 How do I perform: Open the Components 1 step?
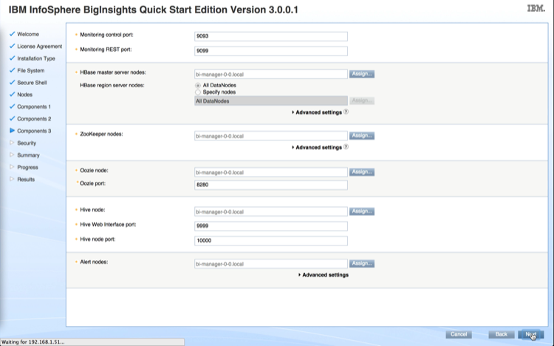pyautogui.click(x=34, y=106)
